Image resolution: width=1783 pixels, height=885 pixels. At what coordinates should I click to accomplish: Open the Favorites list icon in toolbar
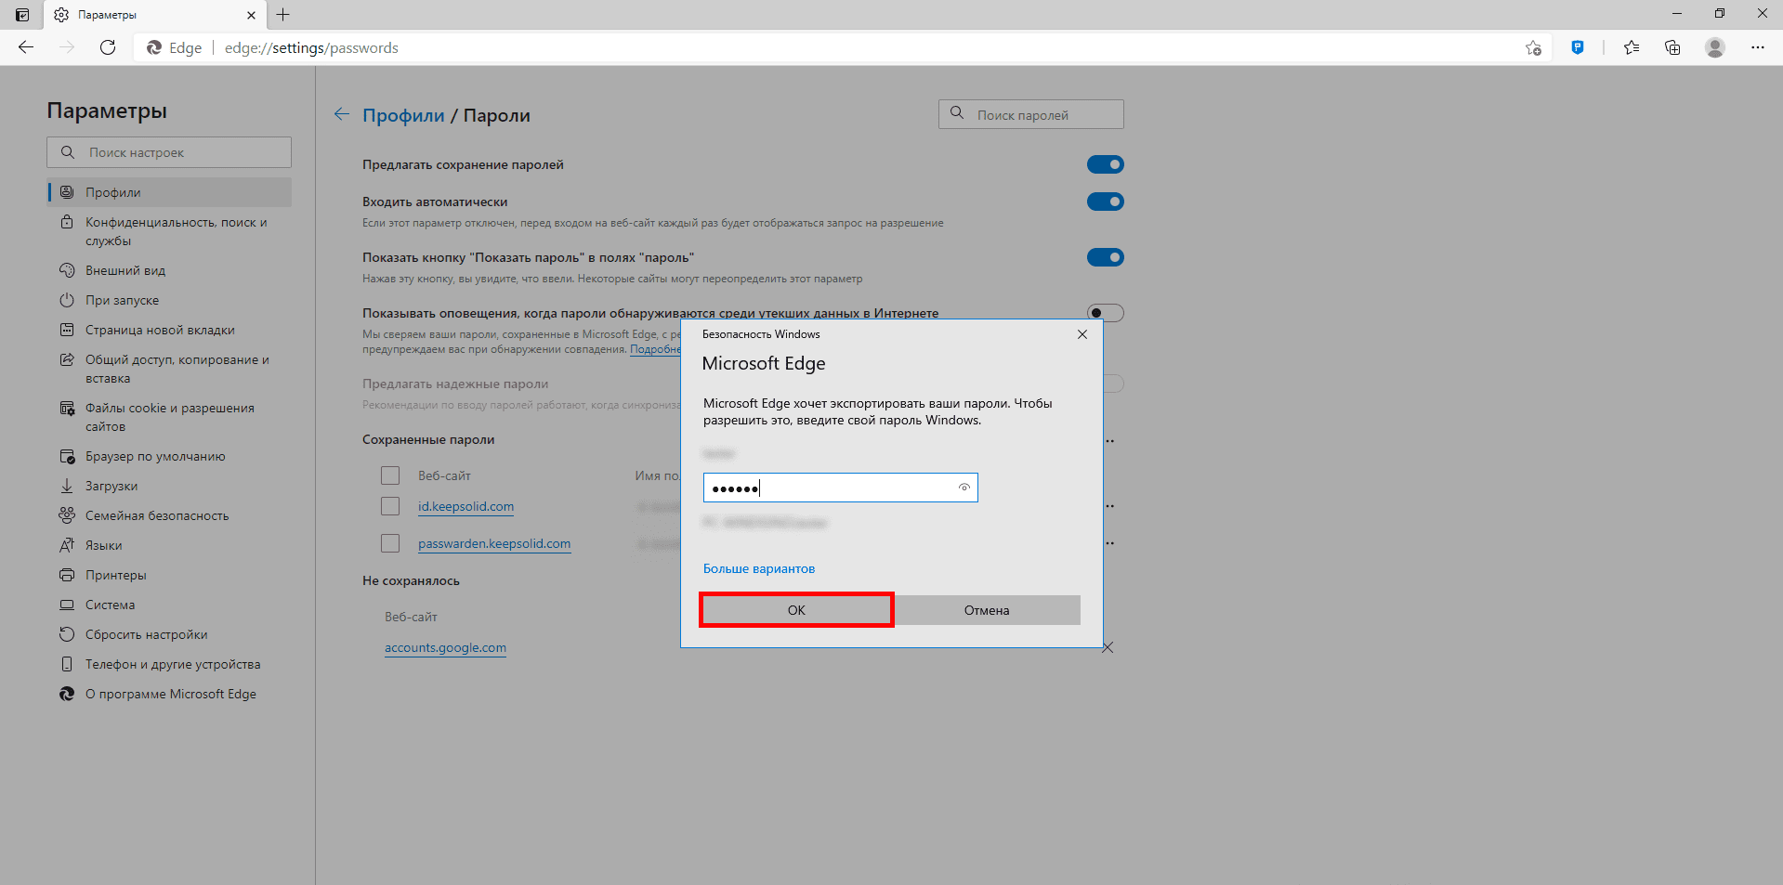[1632, 47]
